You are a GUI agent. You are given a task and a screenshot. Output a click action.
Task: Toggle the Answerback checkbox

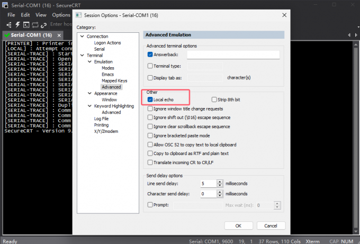pos(150,55)
